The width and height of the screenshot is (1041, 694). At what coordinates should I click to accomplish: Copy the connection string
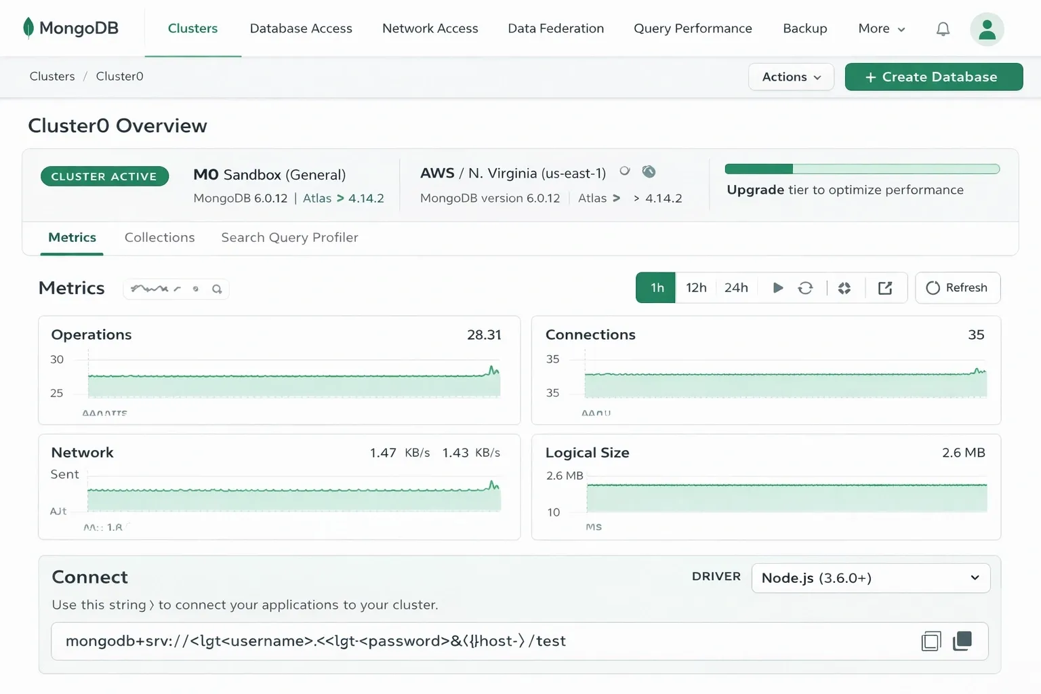pyautogui.click(x=931, y=640)
